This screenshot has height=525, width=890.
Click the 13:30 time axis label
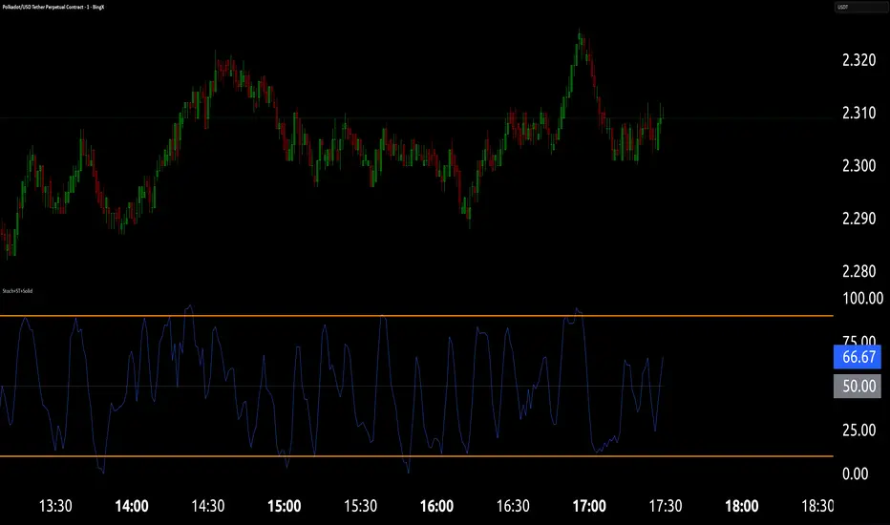55,506
